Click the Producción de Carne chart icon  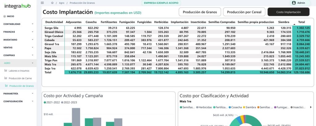click(x=6, y=78)
